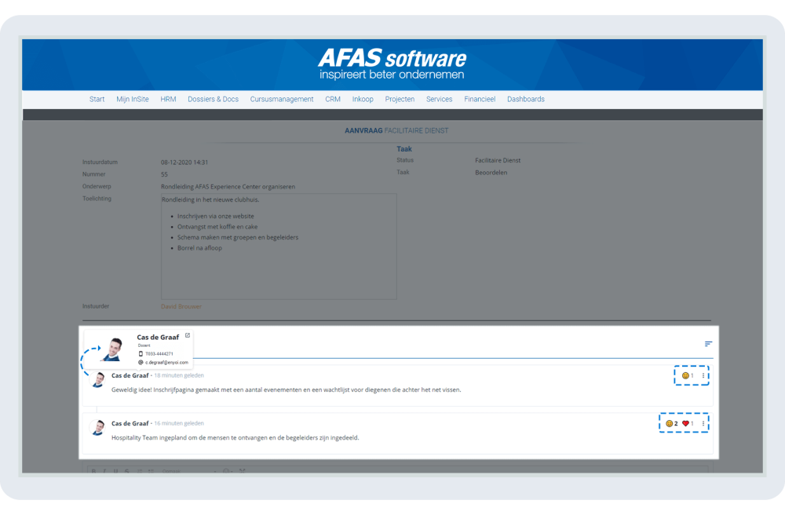Viewport: 785px width, 515px height.
Task: Click the task value 'Beoordelen'
Action: 491,173
